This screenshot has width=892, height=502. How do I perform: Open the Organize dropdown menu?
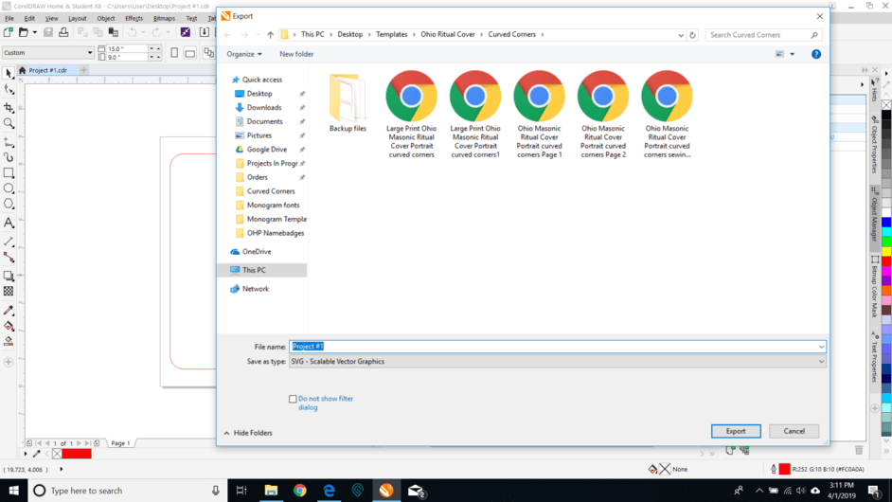click(x=244, y=54)
